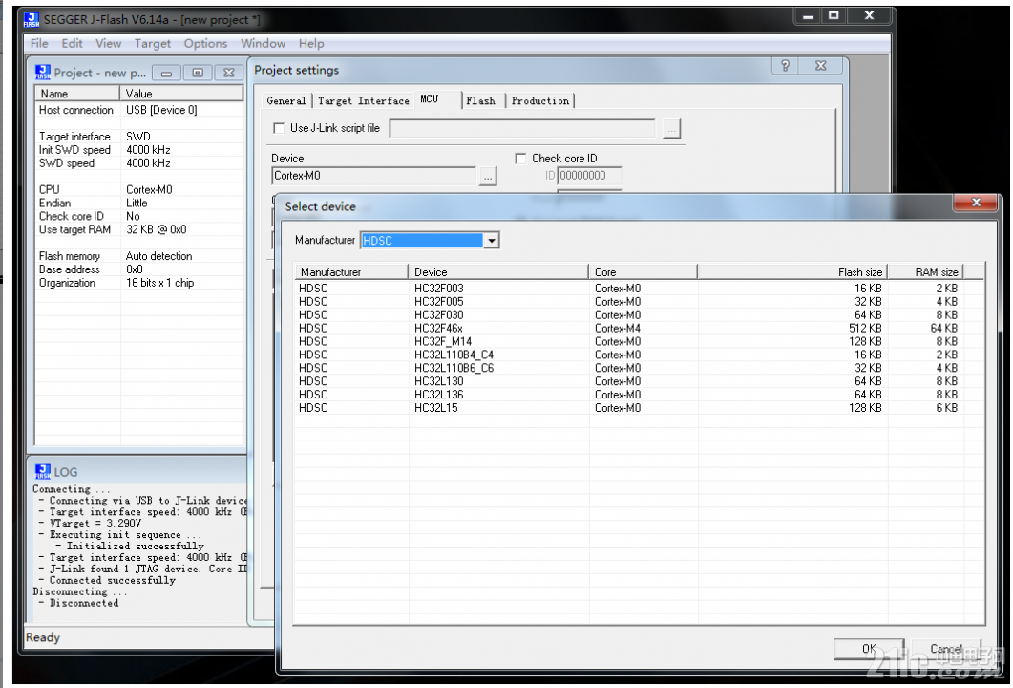Click Cancel in Select device dialog

[x=946, y=649]
